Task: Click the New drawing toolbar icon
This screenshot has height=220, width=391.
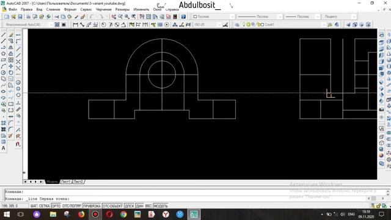Action: [7, 16]
